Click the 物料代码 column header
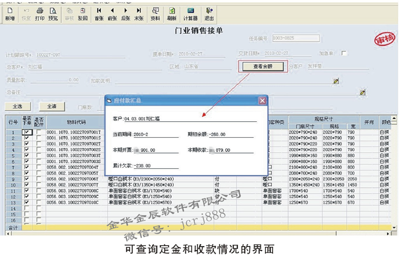400x255 pixels. tap(76, 122)
